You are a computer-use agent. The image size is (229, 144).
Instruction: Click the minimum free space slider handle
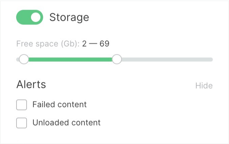coord(24,59)
